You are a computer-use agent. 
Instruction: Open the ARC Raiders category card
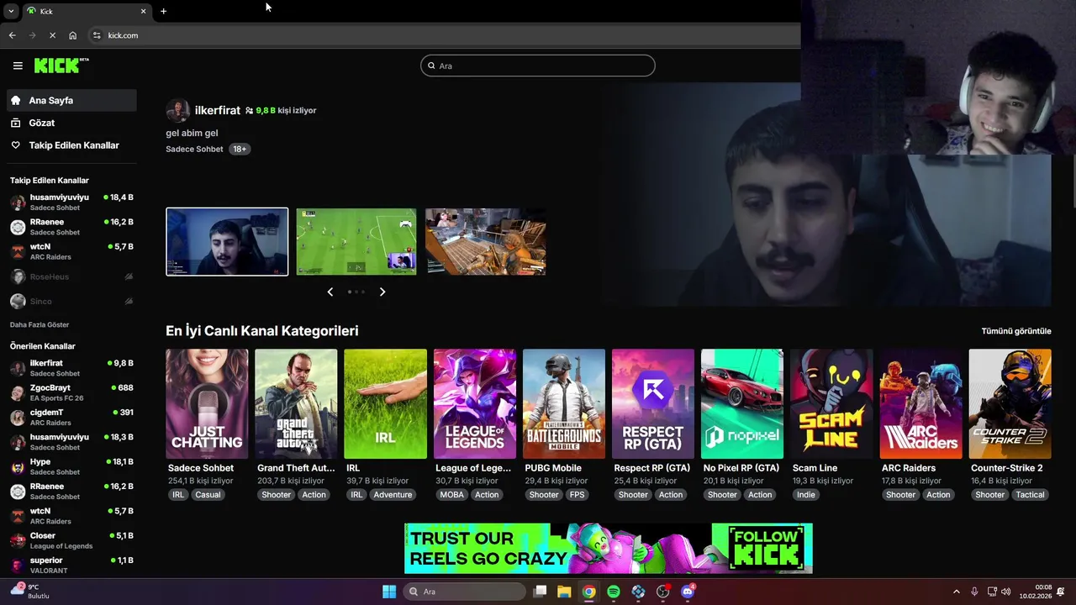point(920,404)
